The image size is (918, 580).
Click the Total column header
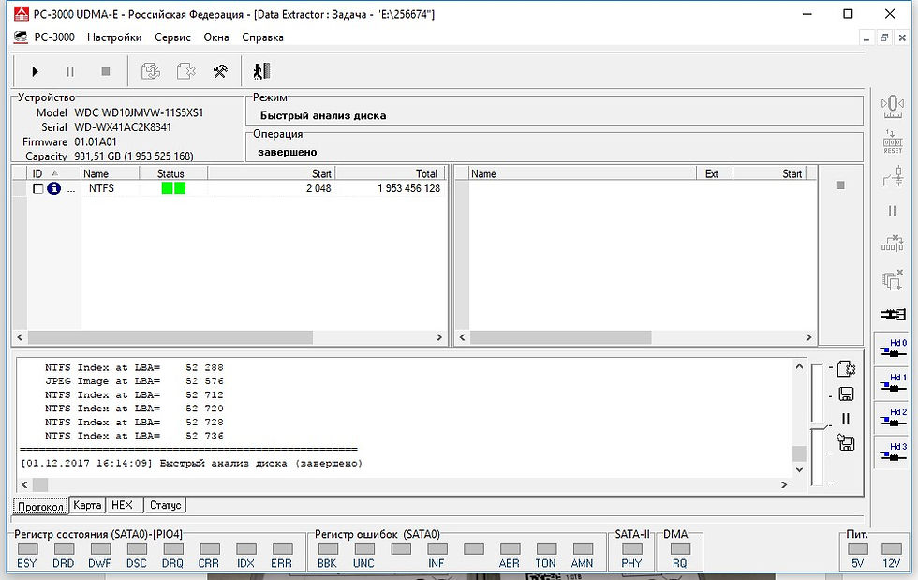[391, 173]
